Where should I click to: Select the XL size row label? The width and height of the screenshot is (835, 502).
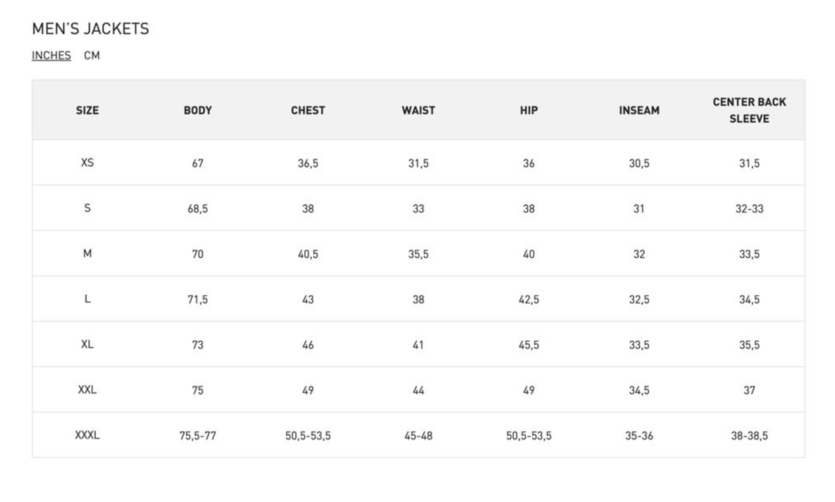click(87, 344)
